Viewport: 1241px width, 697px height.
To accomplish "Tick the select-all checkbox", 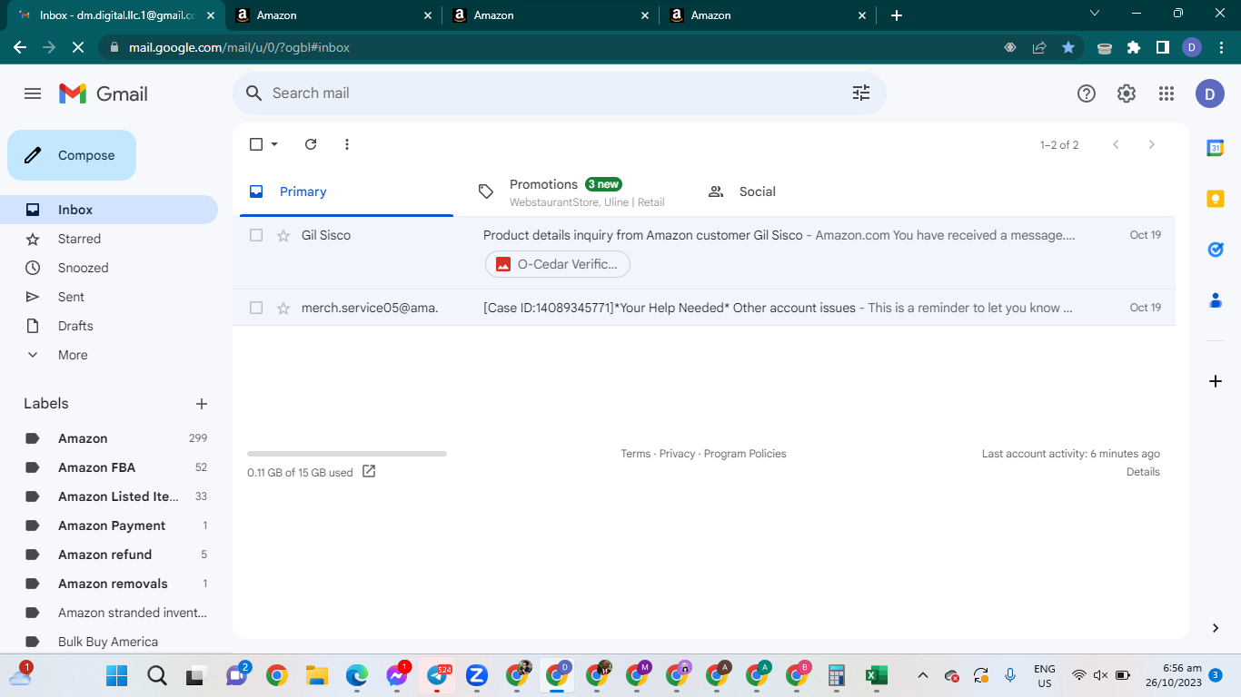I will pos(256,144).
